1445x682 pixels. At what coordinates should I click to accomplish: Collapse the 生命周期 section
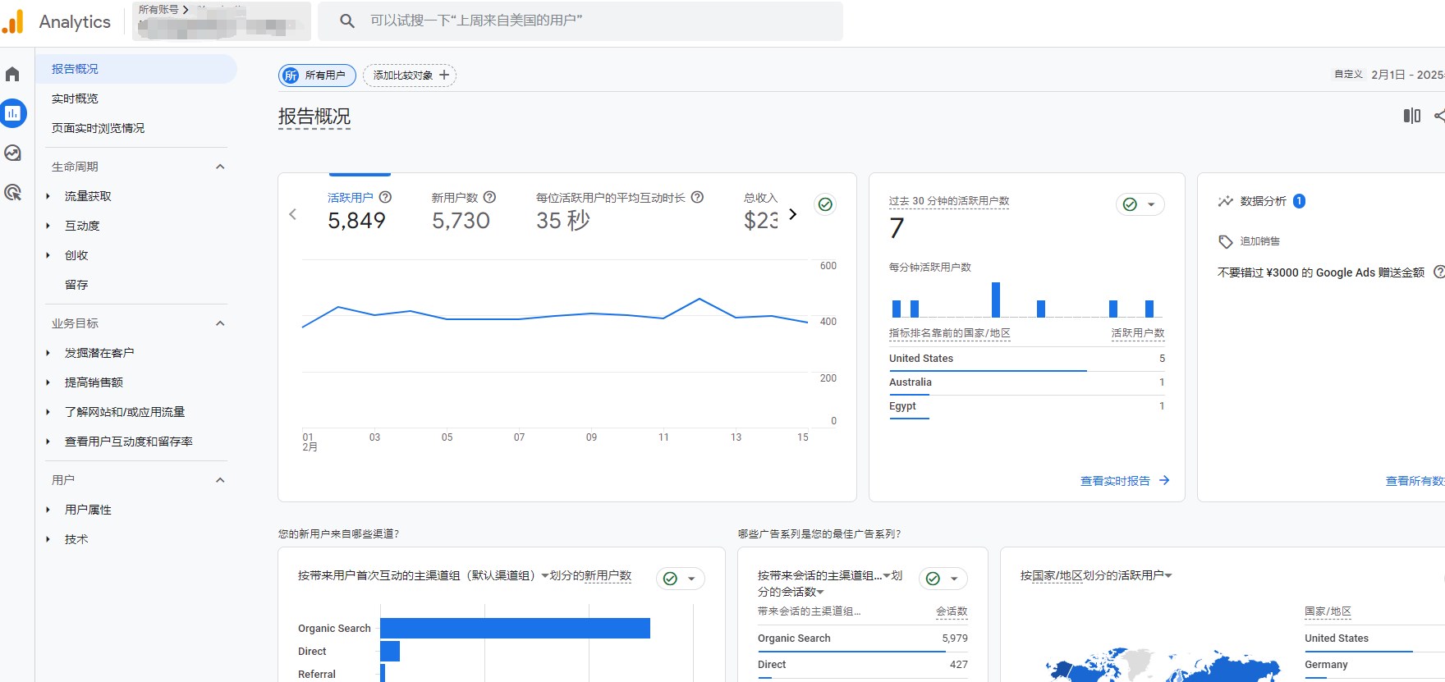pyautogui.click(x=220, y=167)
